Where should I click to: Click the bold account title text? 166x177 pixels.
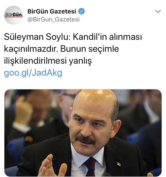(52, 11)
